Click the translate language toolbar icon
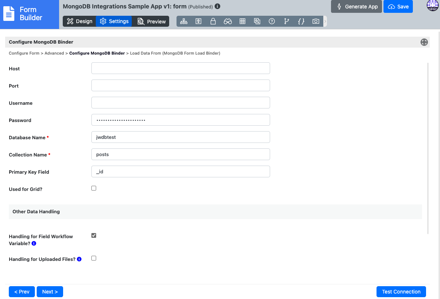The image size is (440, 299). (257, 21)
